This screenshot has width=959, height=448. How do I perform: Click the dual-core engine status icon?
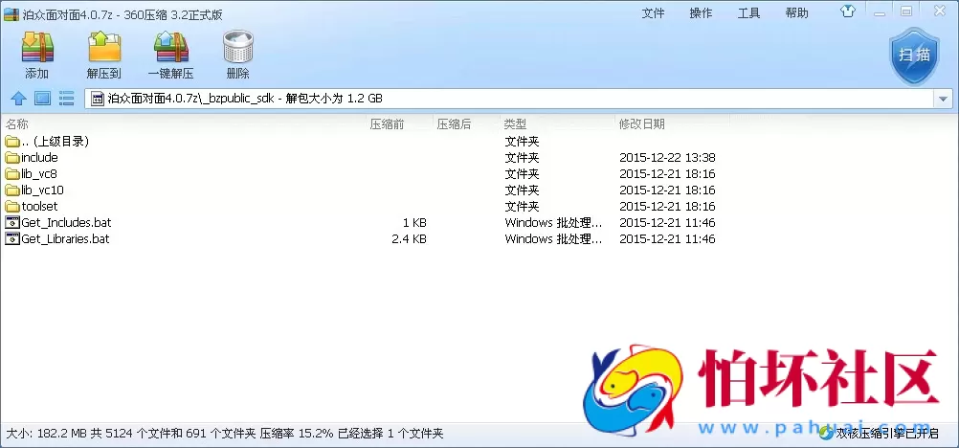tap(826, 434)
